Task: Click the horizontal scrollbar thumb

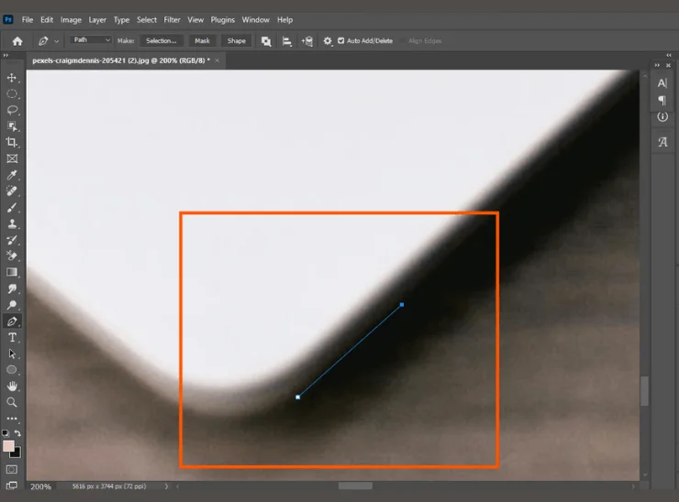Action: click(x=355, y=486)
